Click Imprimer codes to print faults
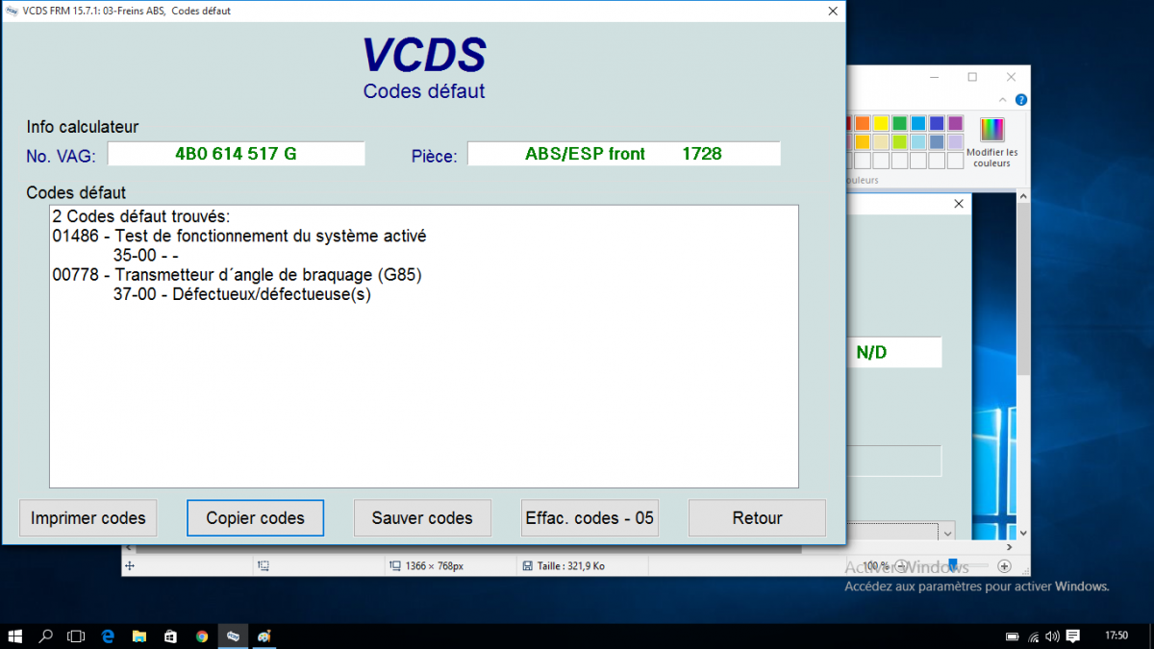Image resolution: width=1154 pixels, height=649 pixels. click(x=88, y=518)
